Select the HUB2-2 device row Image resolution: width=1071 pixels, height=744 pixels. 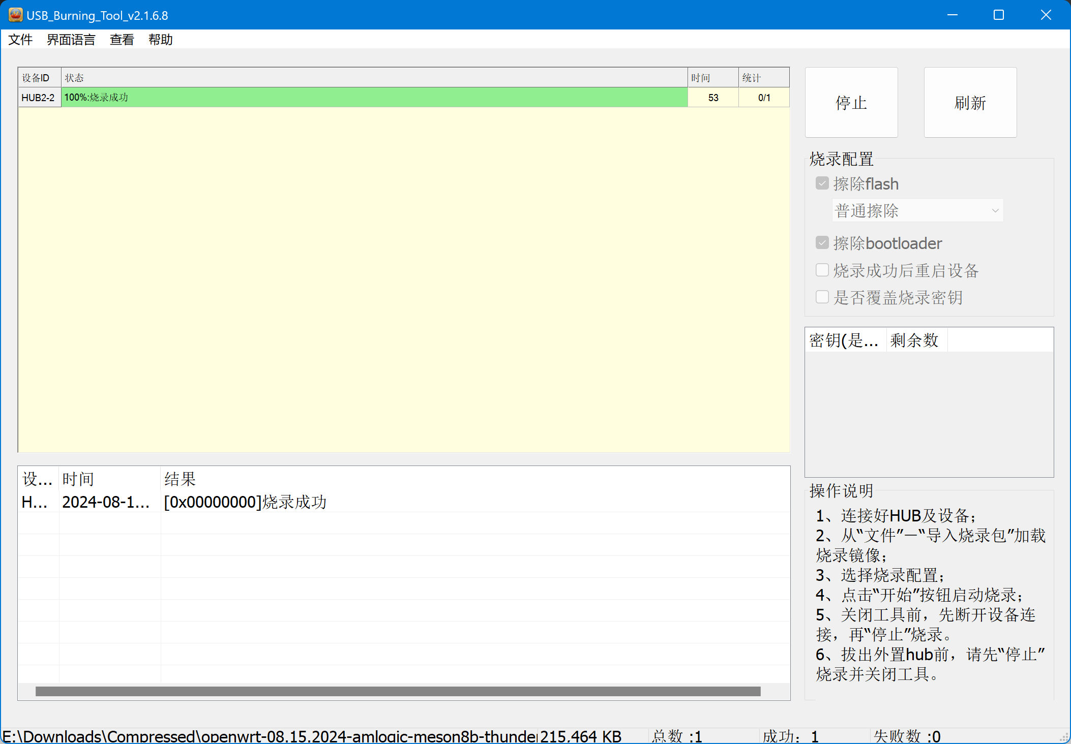[39, 97]
